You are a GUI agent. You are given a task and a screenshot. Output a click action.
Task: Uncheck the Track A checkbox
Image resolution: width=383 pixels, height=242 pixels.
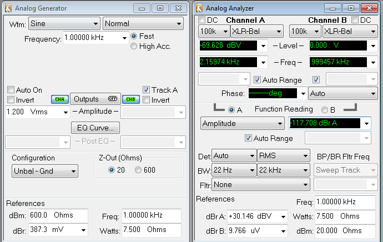click(x=146, y=89)
